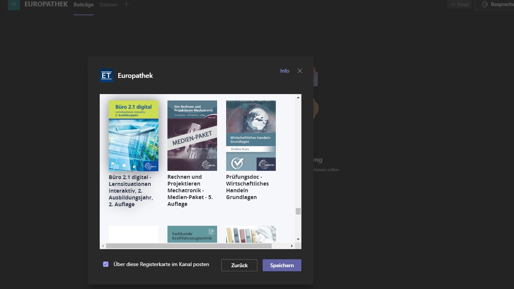Click the title Büro 2.1 digital - Lernsituationen interaktiv

(x=130, y=191)
